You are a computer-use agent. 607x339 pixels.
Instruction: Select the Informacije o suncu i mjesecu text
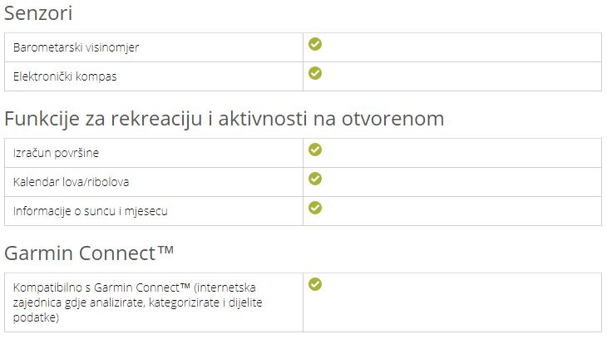(90, 211)
